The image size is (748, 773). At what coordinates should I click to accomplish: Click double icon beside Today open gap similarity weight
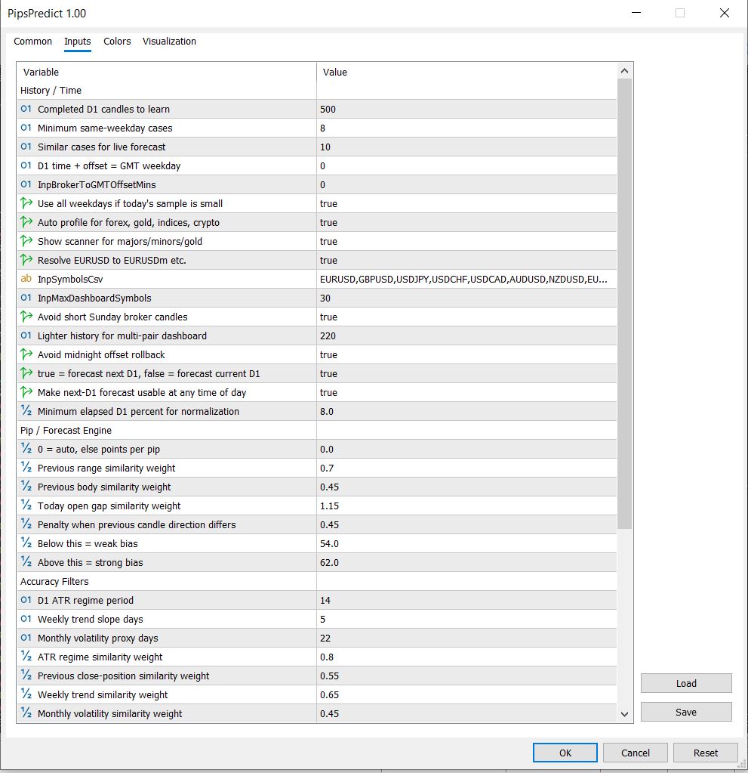(26, 506)
